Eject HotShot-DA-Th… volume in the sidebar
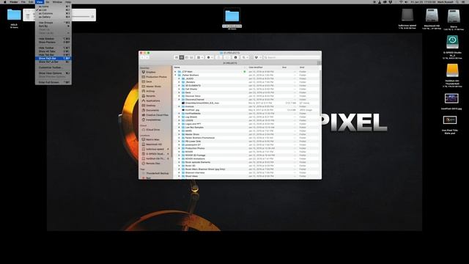The width and height of the screenshot is (469, 264). 168,158
